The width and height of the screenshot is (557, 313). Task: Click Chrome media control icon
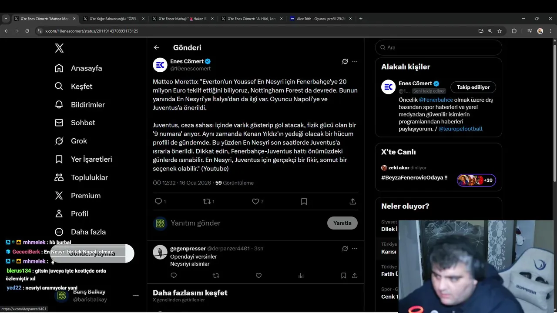[530, 31]
